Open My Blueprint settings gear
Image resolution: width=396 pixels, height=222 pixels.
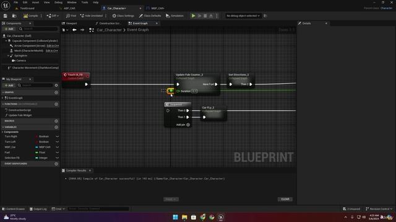(x=56, y=85)
